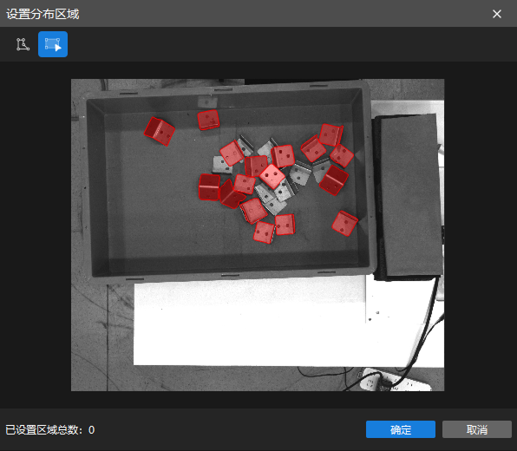Click the power strip at image bottom
The width and height of the screenshot is (517, 451).
tap(394, 382)
